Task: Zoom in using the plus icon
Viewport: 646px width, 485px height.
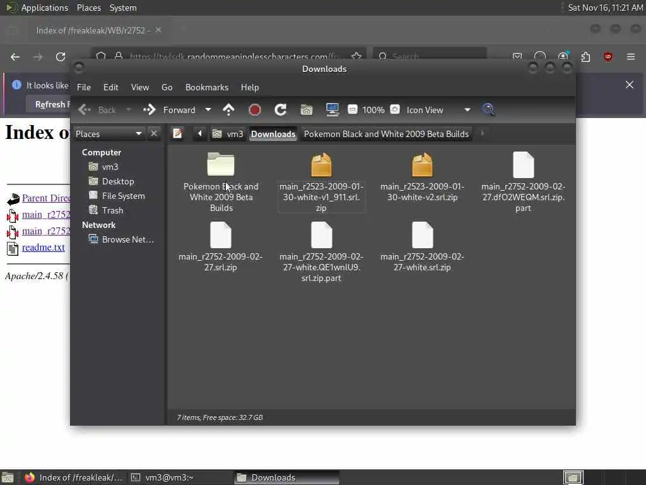Action: 395,109
